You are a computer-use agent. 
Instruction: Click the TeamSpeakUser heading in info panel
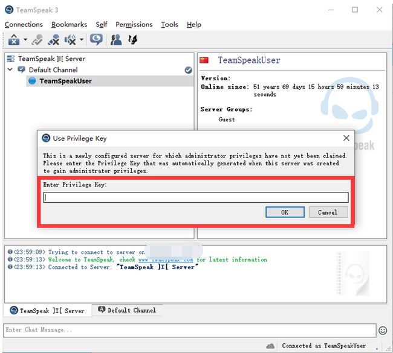coord(249,60)
